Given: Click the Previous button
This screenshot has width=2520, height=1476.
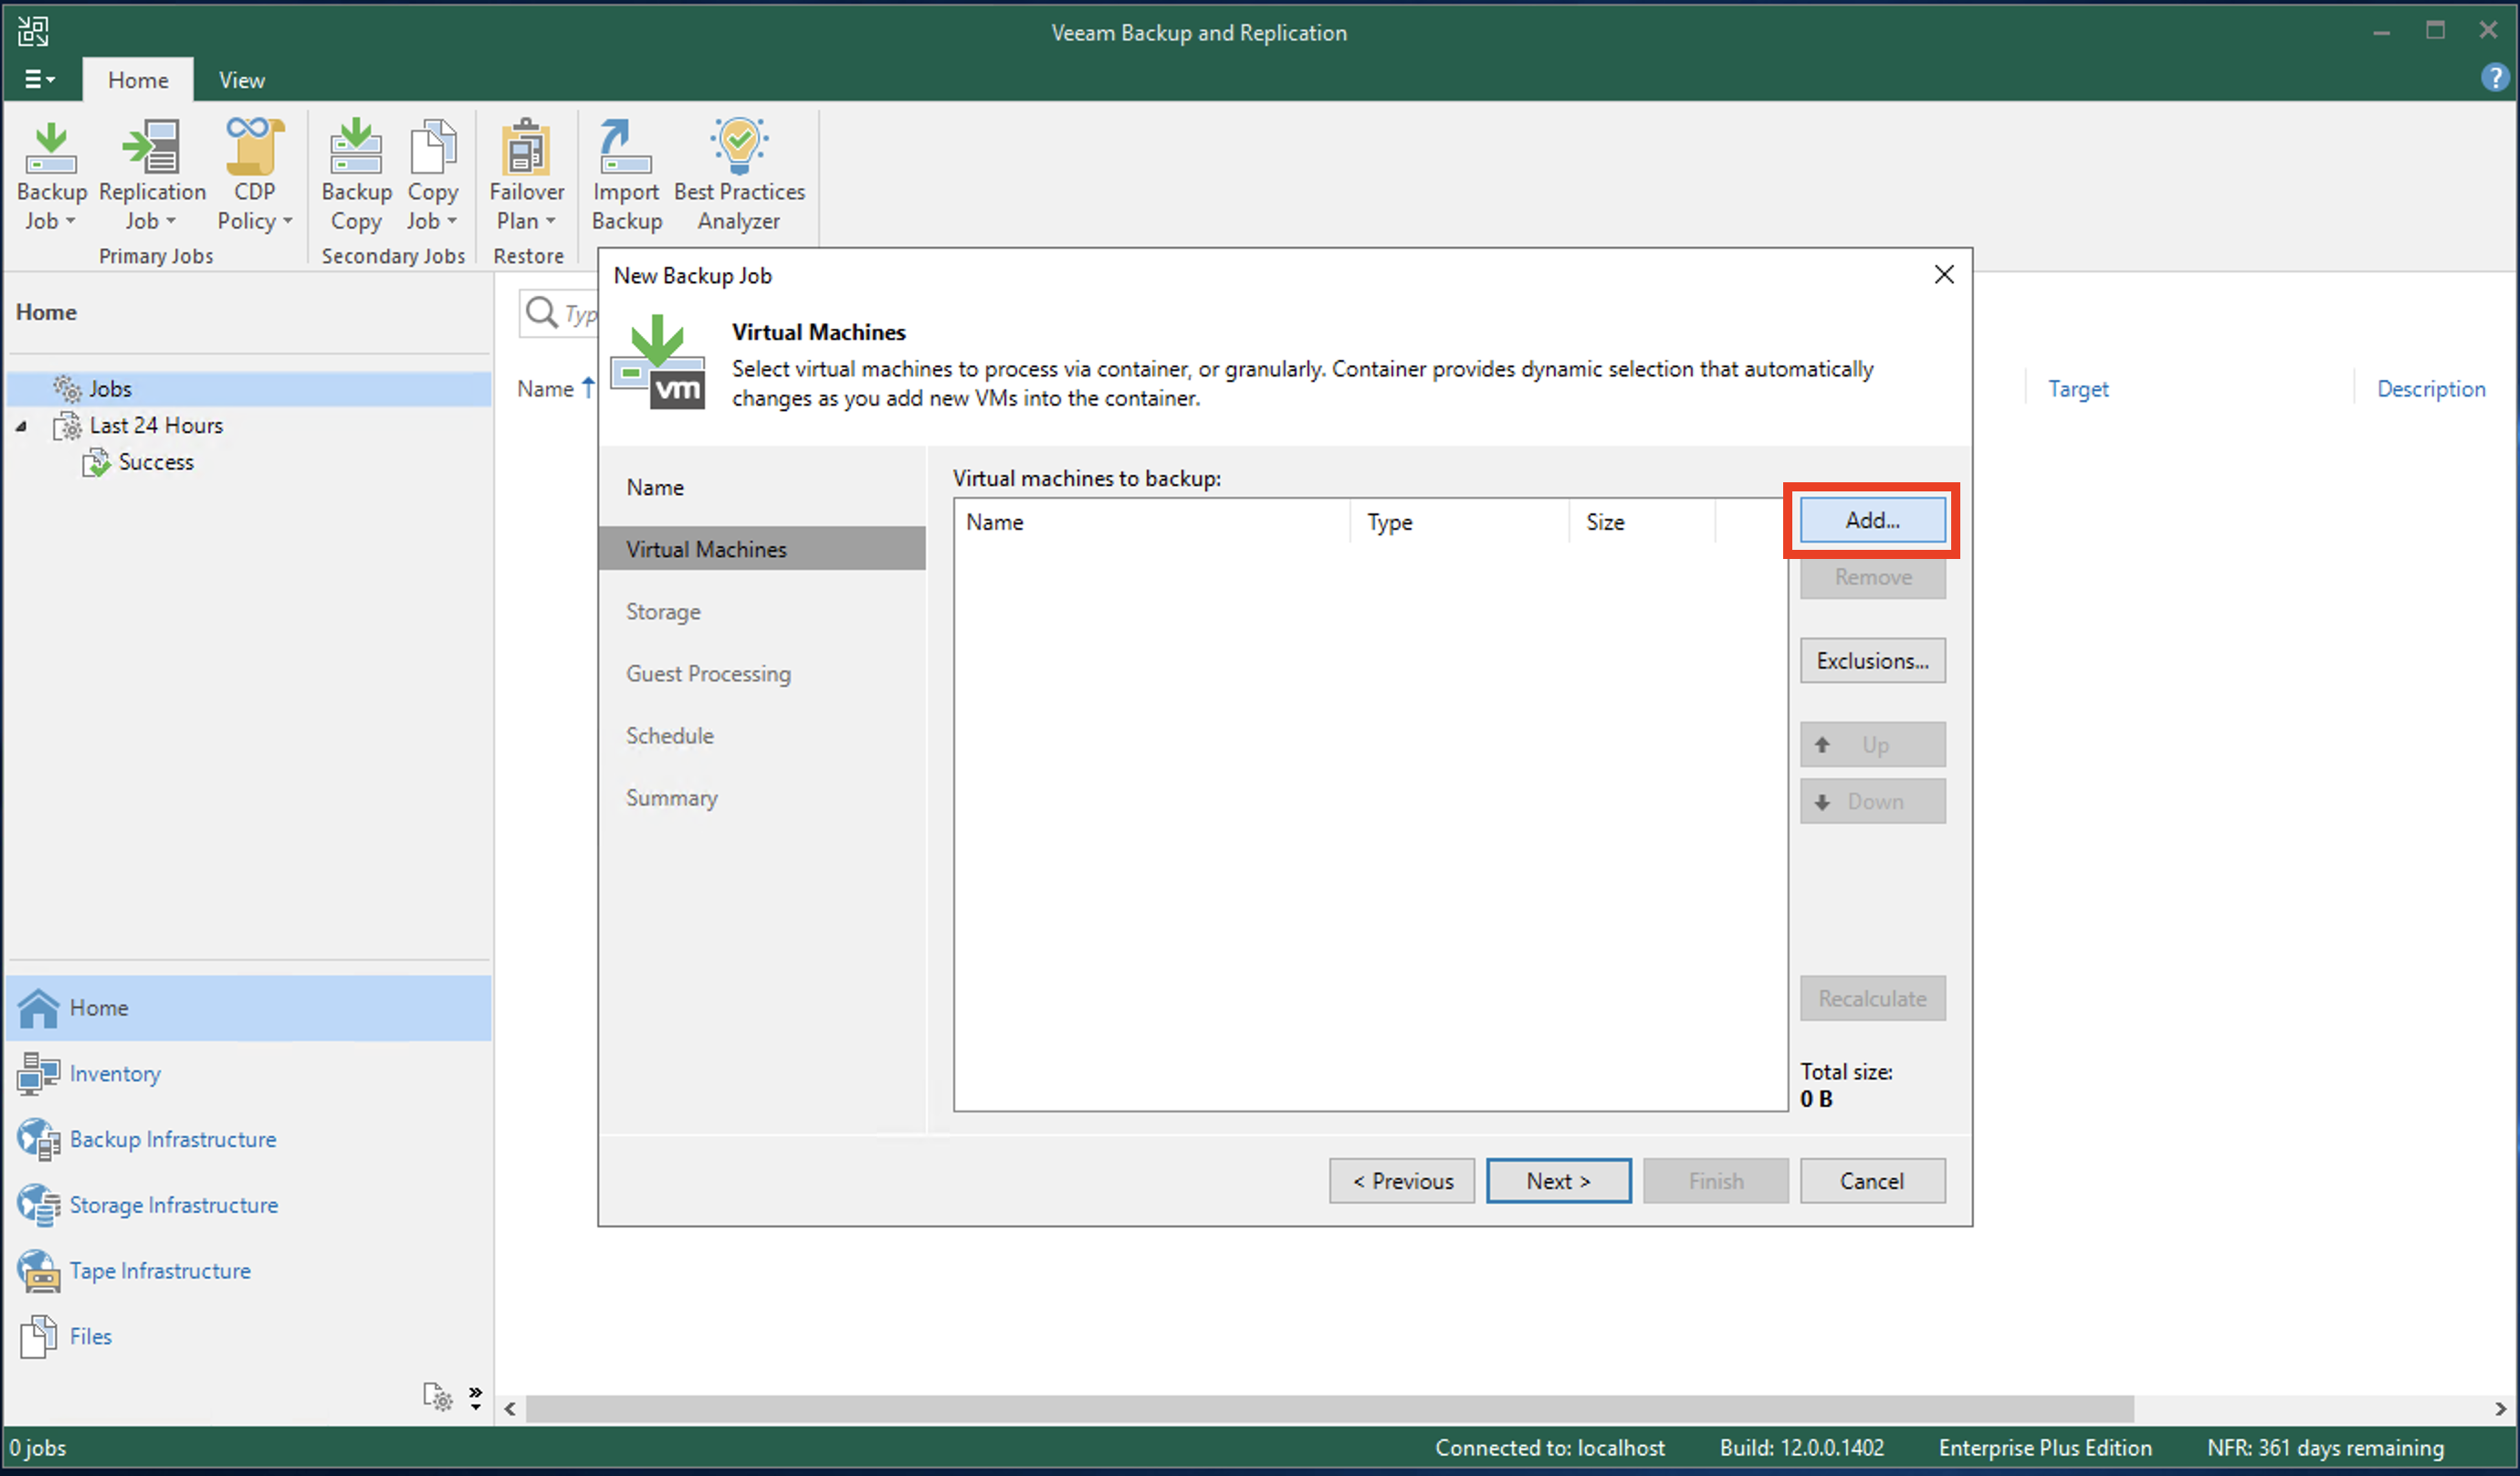Looking at the screenshot, I should click(1402, 1181).
